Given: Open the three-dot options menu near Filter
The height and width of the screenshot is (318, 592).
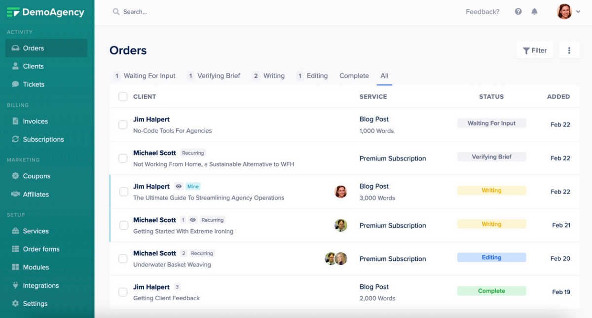Looking at the screenshot, I should click(569, 50).
